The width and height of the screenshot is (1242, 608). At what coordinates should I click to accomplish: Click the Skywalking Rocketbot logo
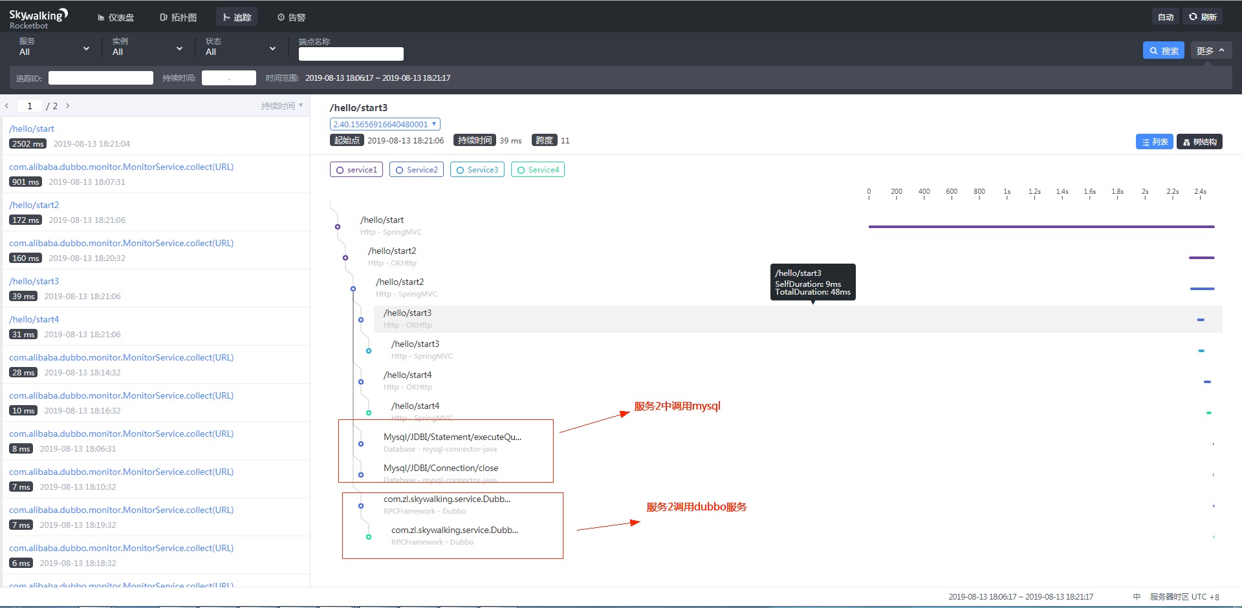point(38,18)
